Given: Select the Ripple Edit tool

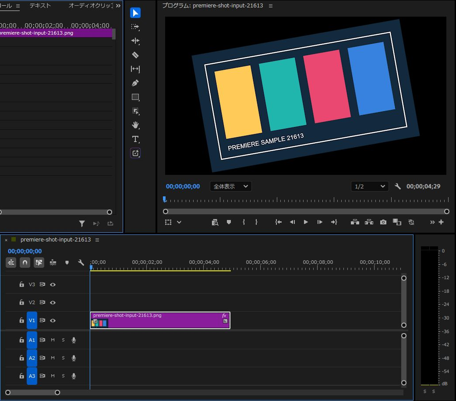Looking at the screenshot, I should coord(135,41).
